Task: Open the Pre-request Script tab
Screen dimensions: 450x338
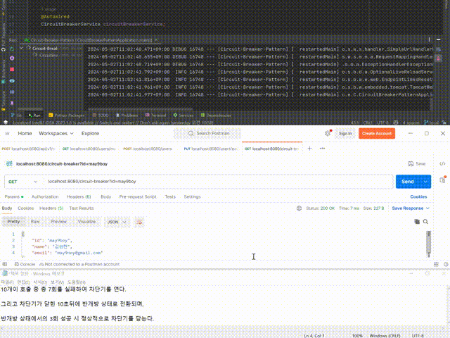Action: 138,196
